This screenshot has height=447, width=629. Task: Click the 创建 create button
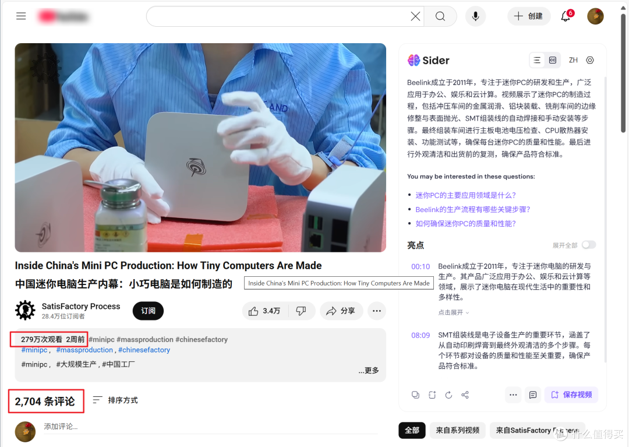point(529,16)
